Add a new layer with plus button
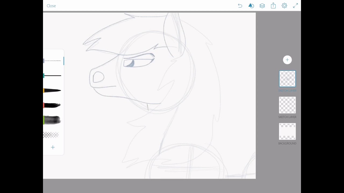Image resolution: width=344 pixels, height=193 pixels. tap(287, 60)
